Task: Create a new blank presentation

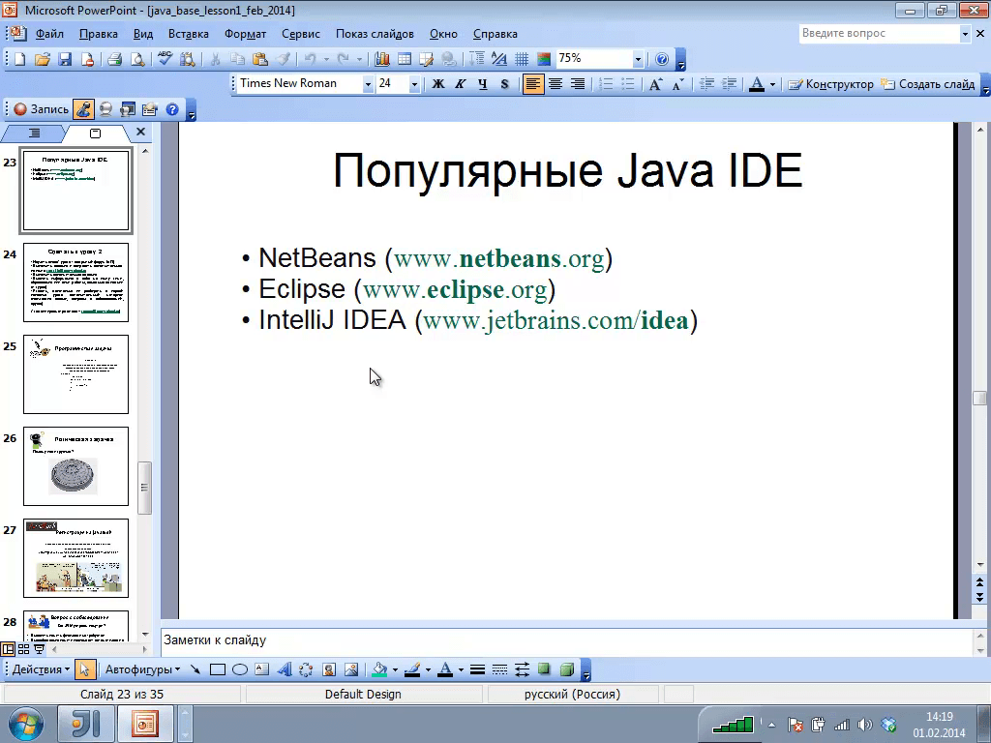Action: pos(20,59)
